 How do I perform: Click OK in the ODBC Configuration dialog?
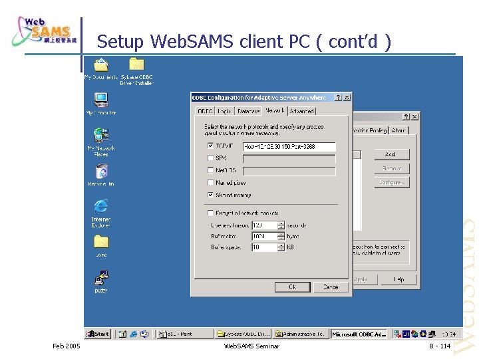(292, 287)
